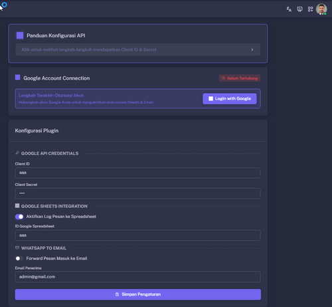Click Login with Google button
Image resolution: width=332 pixels, height=307 pixels.
pos(230,98)
